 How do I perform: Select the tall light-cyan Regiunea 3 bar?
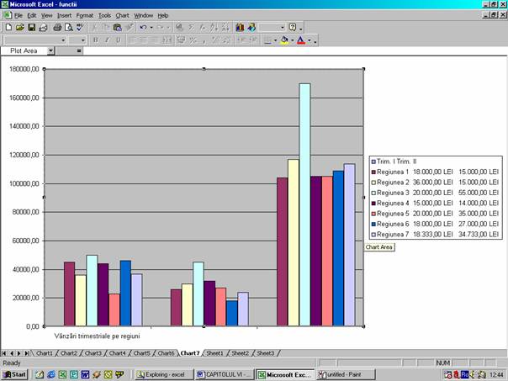[304, 204]
